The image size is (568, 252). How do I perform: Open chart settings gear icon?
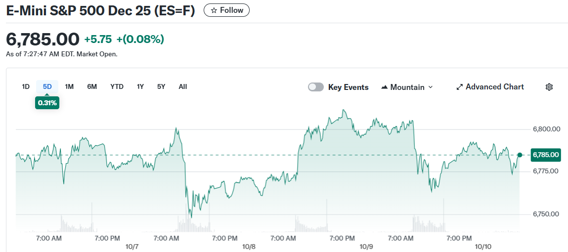coord(549,87)
